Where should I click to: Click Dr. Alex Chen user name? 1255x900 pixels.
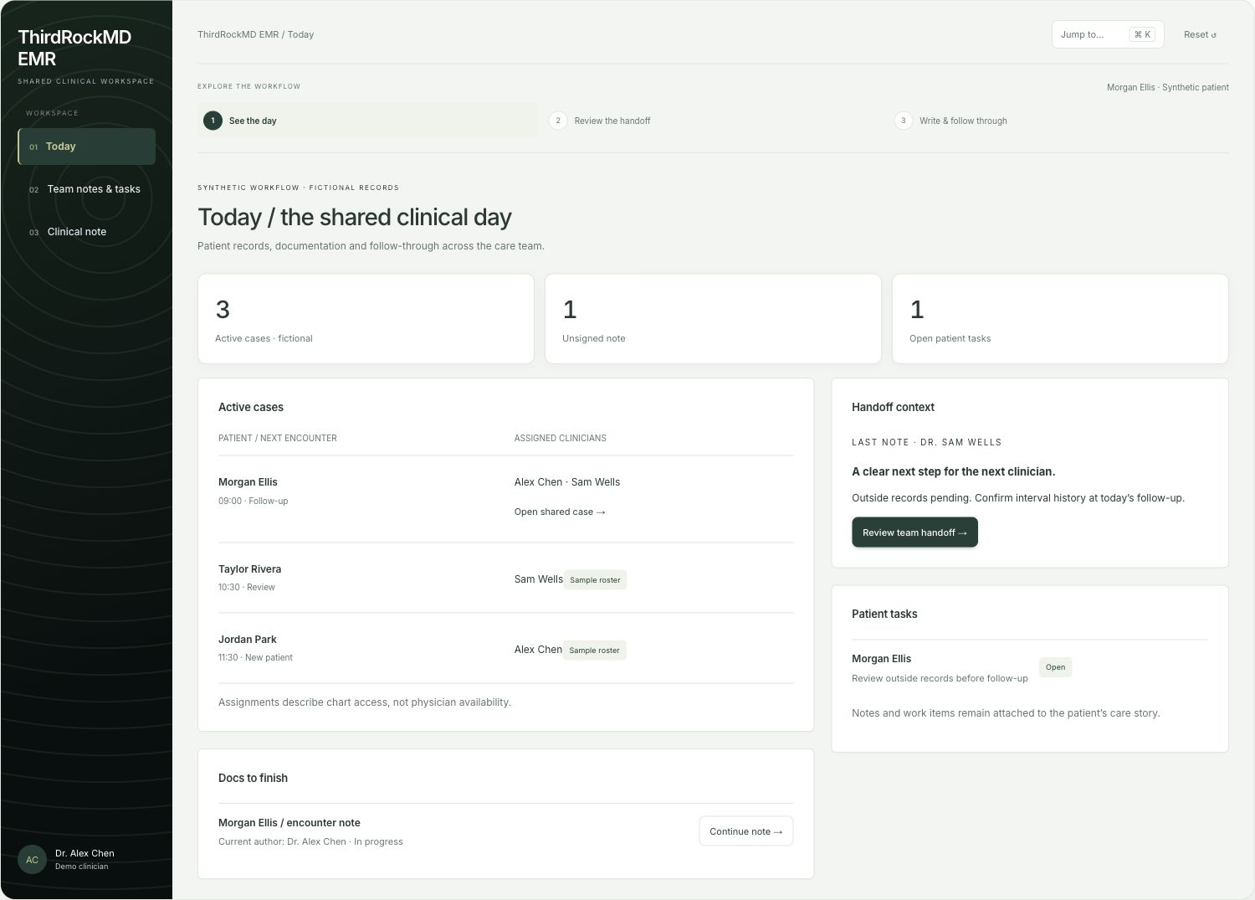pos(85,853)
